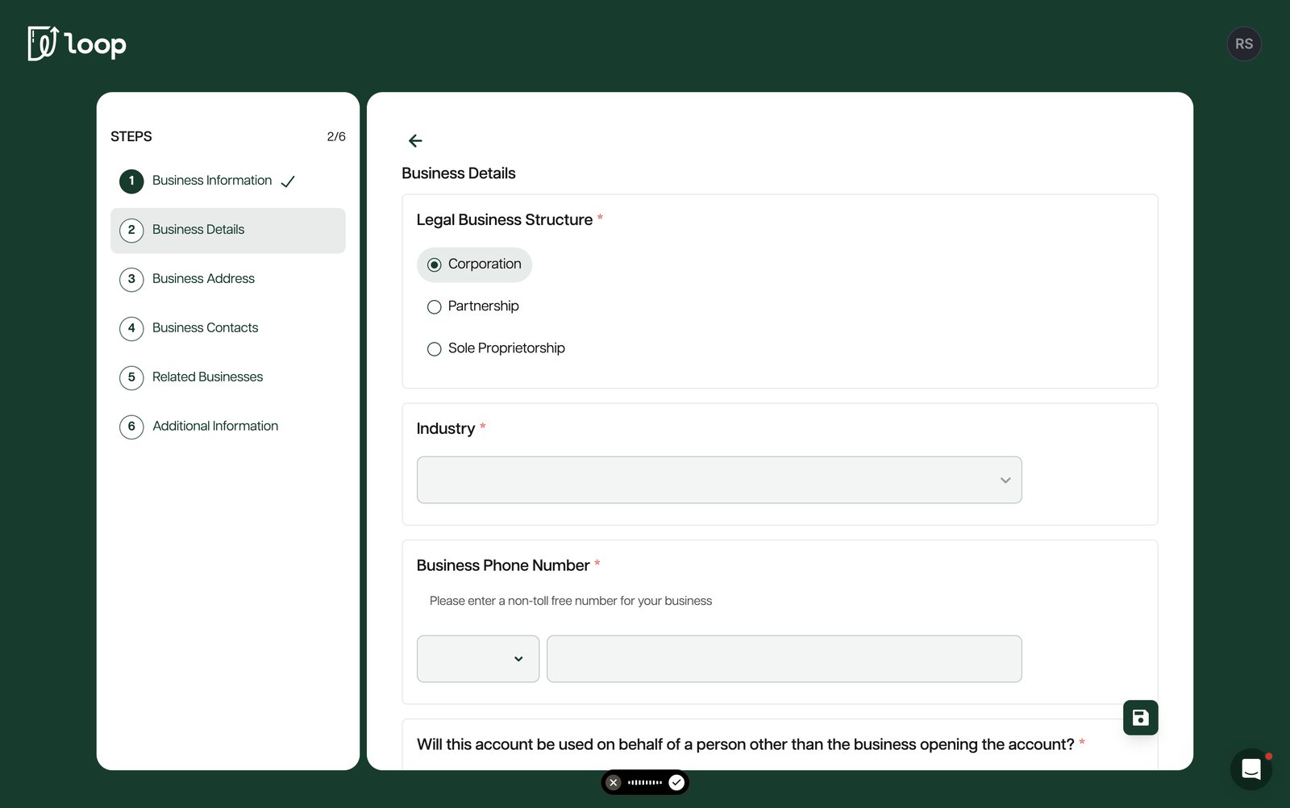Open the RS user avatar menu
1290x808 pixels.
[x=1244, y=44]
